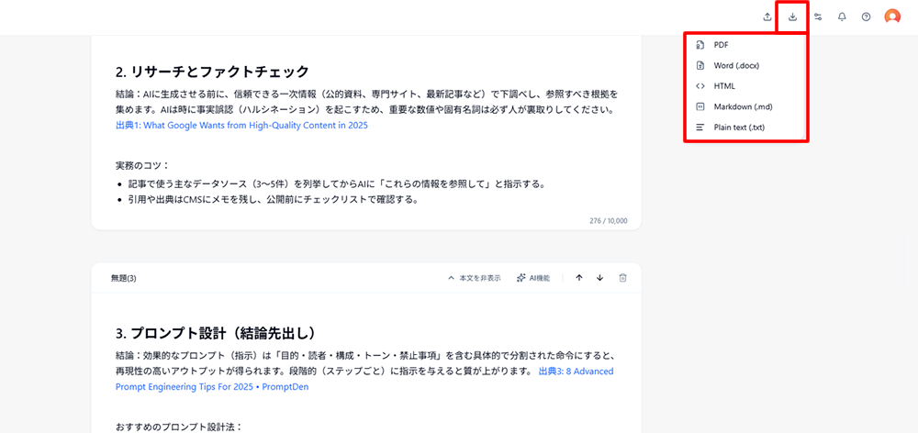This screenshot has width=918, height=433.
Task: Click the share/upload icon in top bar
Action: 767,17
